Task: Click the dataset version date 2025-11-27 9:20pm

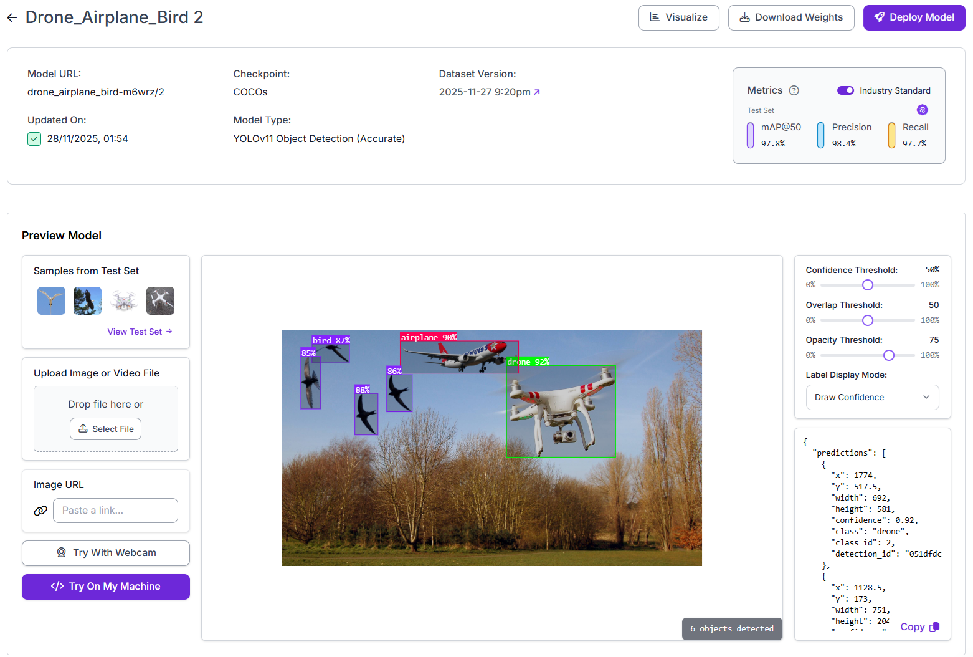Action: pyautogui.click(x=485, y=92)
